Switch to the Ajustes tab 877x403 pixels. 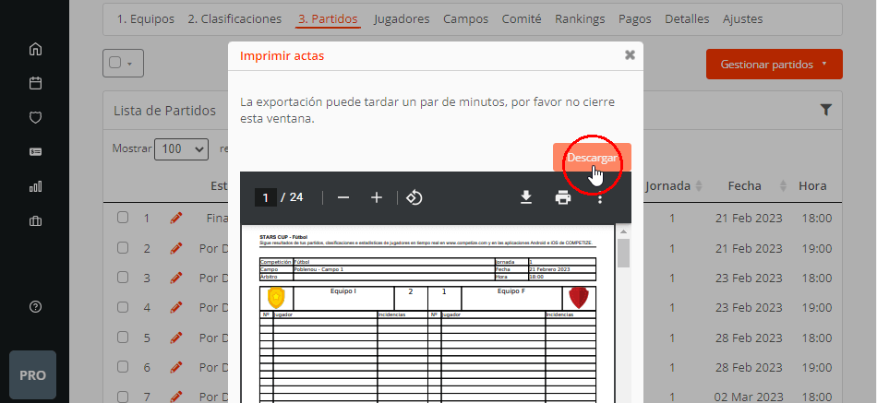point(742,19)
